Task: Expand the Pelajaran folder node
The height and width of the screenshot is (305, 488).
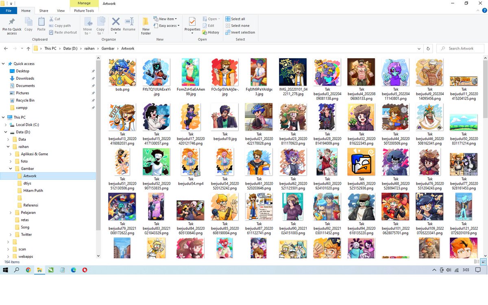Action: coord(11,213)
